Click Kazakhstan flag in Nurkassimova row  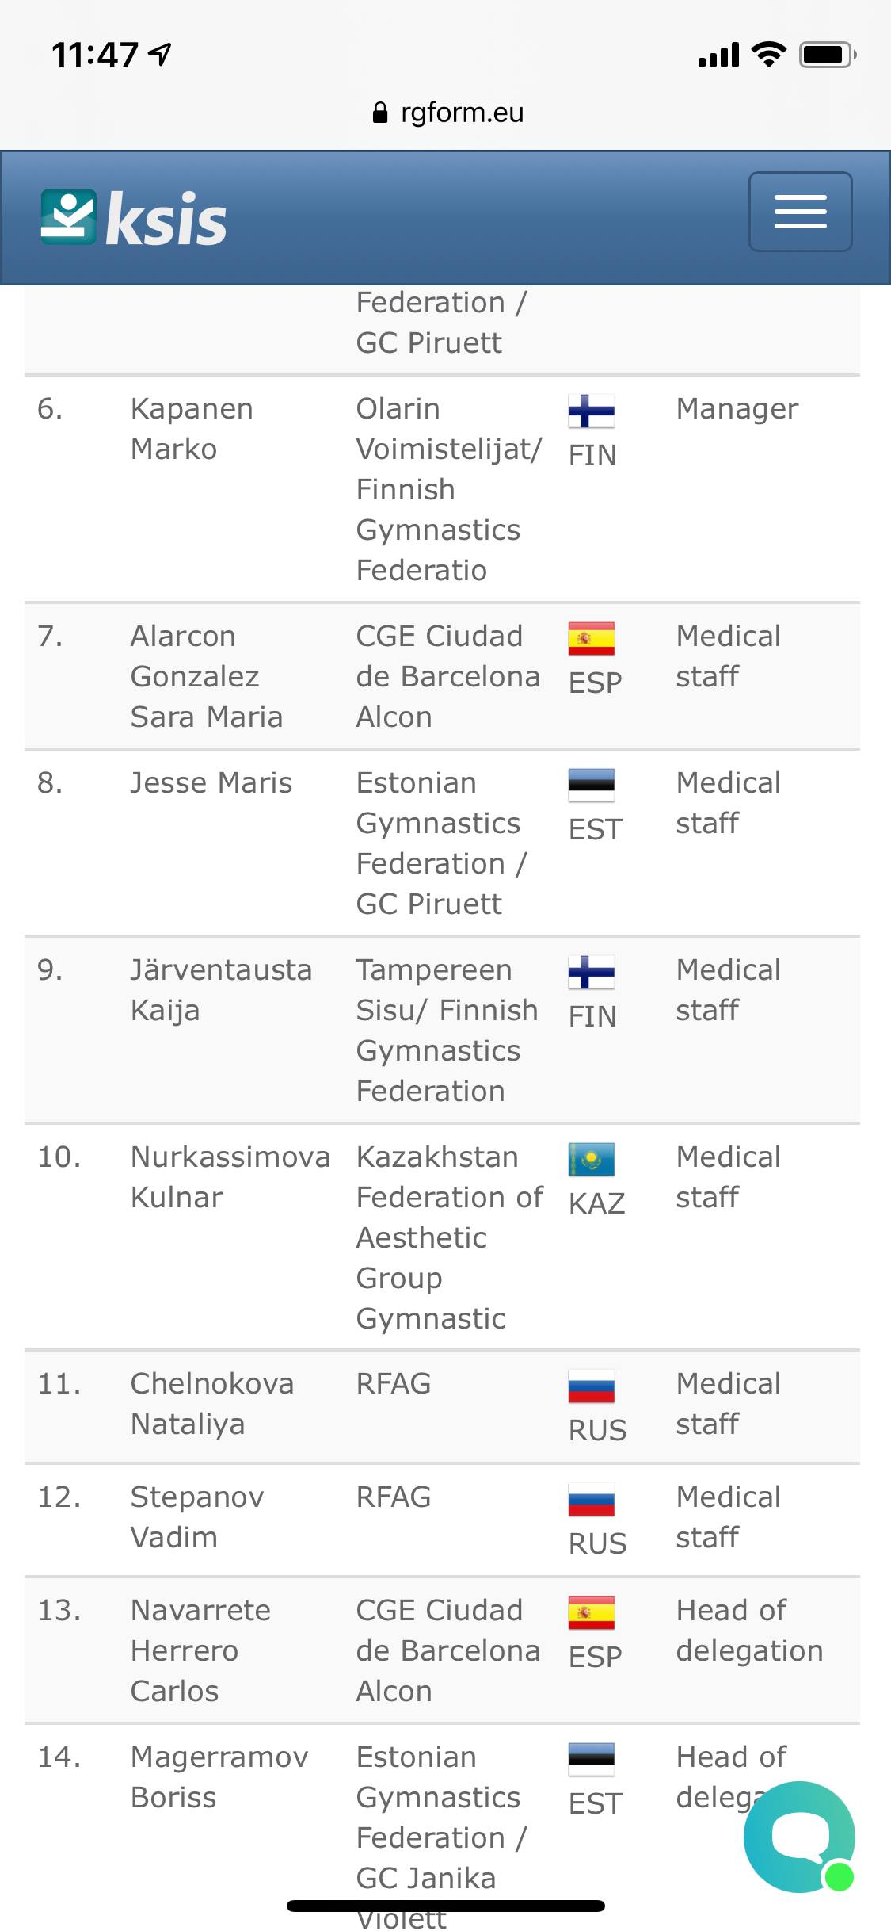tap(591, 1160)
